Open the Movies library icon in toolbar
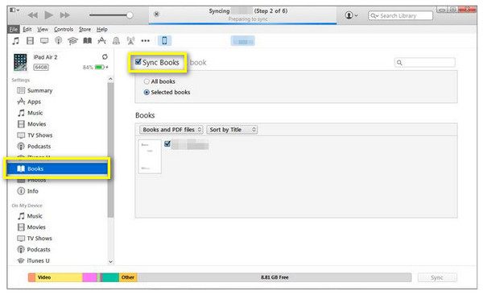The height and width of the screenshot is (295, 483). coord(31,41)
